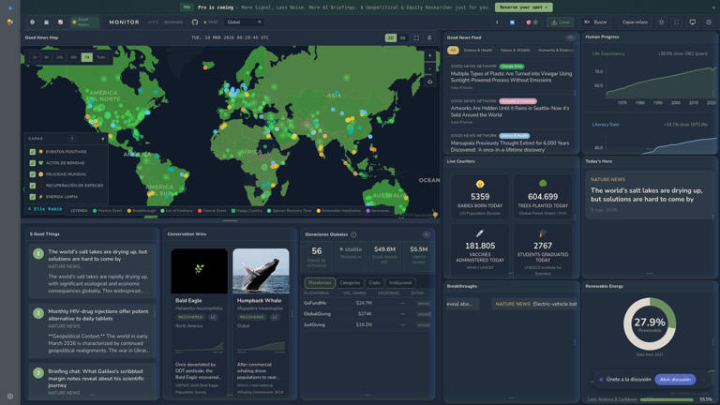The image size is (720, 405).
Task: Uncheck Energía Limpia layer
Action: coord(33,197)
